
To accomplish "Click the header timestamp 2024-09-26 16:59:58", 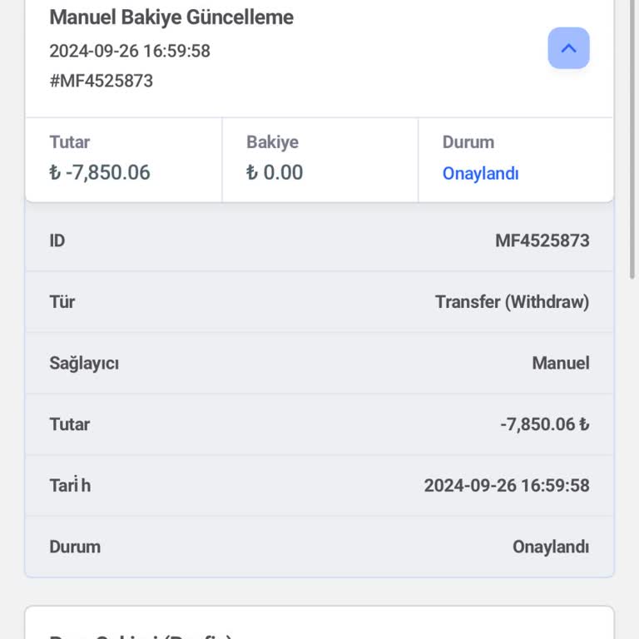I will [130, 51].
